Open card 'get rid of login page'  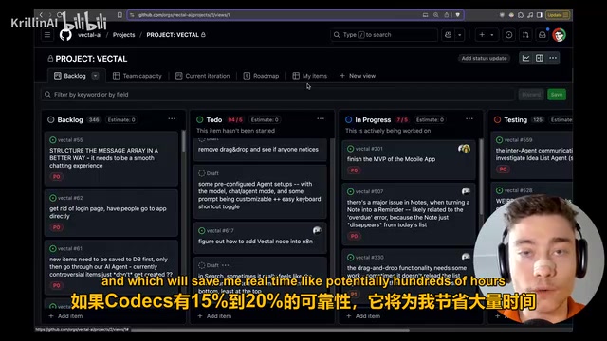pos(111,212)
